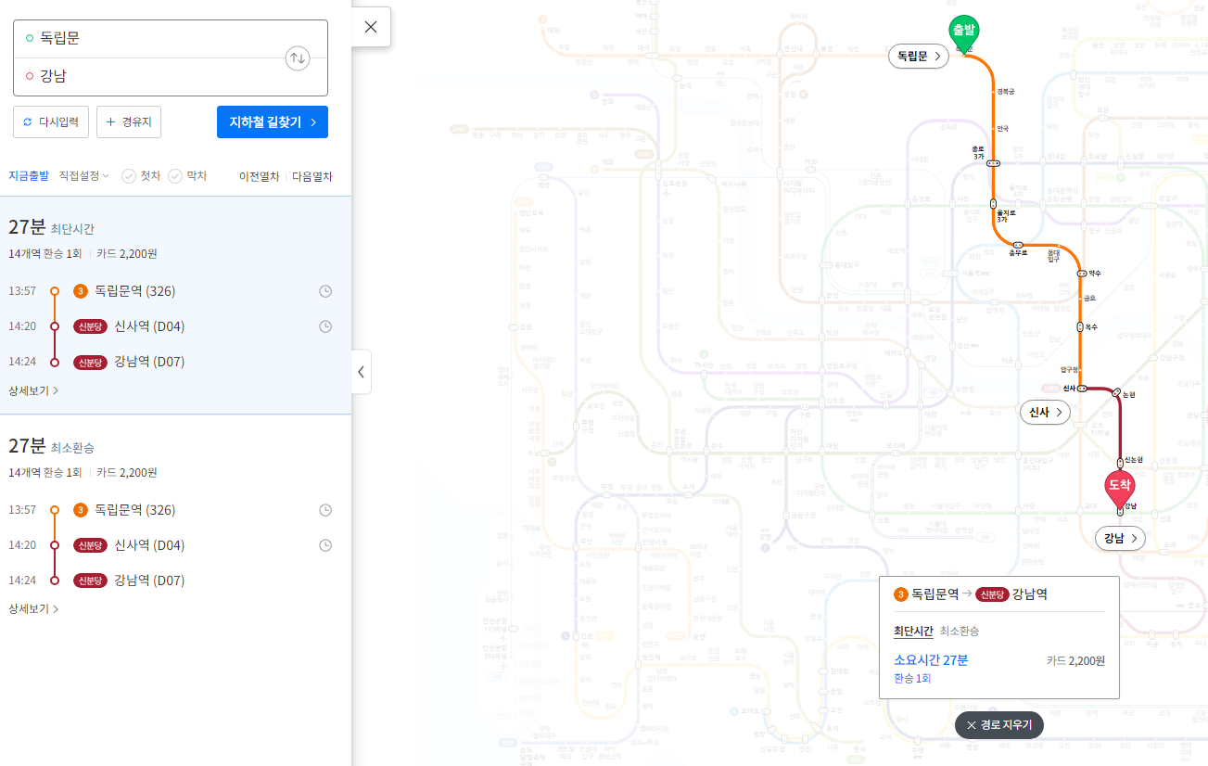Click 독립문역 (326) in 최단시간 route
Image resolution: width=1208 pixels, height=766 pixels.
(134, 291)
